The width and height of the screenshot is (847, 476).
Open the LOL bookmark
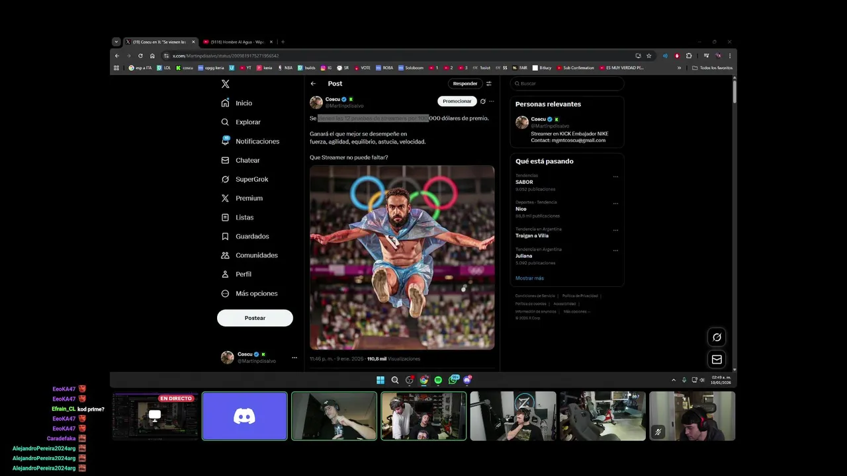(x=163, y=67)
